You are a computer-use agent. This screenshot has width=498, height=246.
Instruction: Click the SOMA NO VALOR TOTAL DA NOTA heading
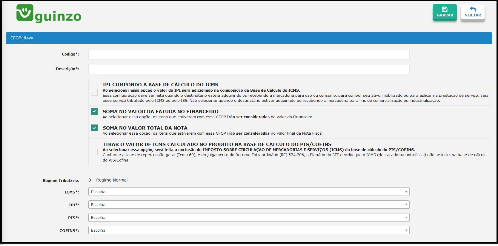(x=145, y=128)
